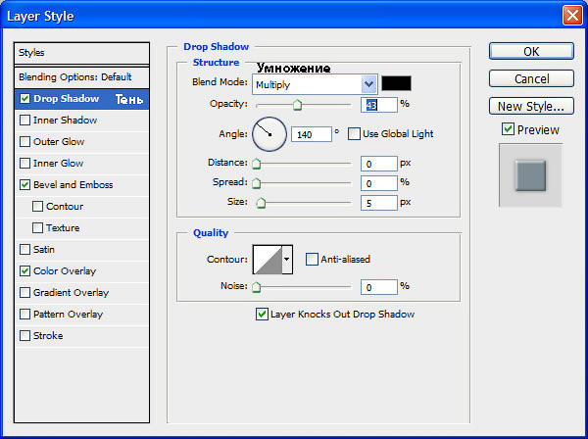Enable the Inner Shadow checkbox
The width and height of the screenshot is (588, 439).
pyautogui.click(x=24, y=121)
